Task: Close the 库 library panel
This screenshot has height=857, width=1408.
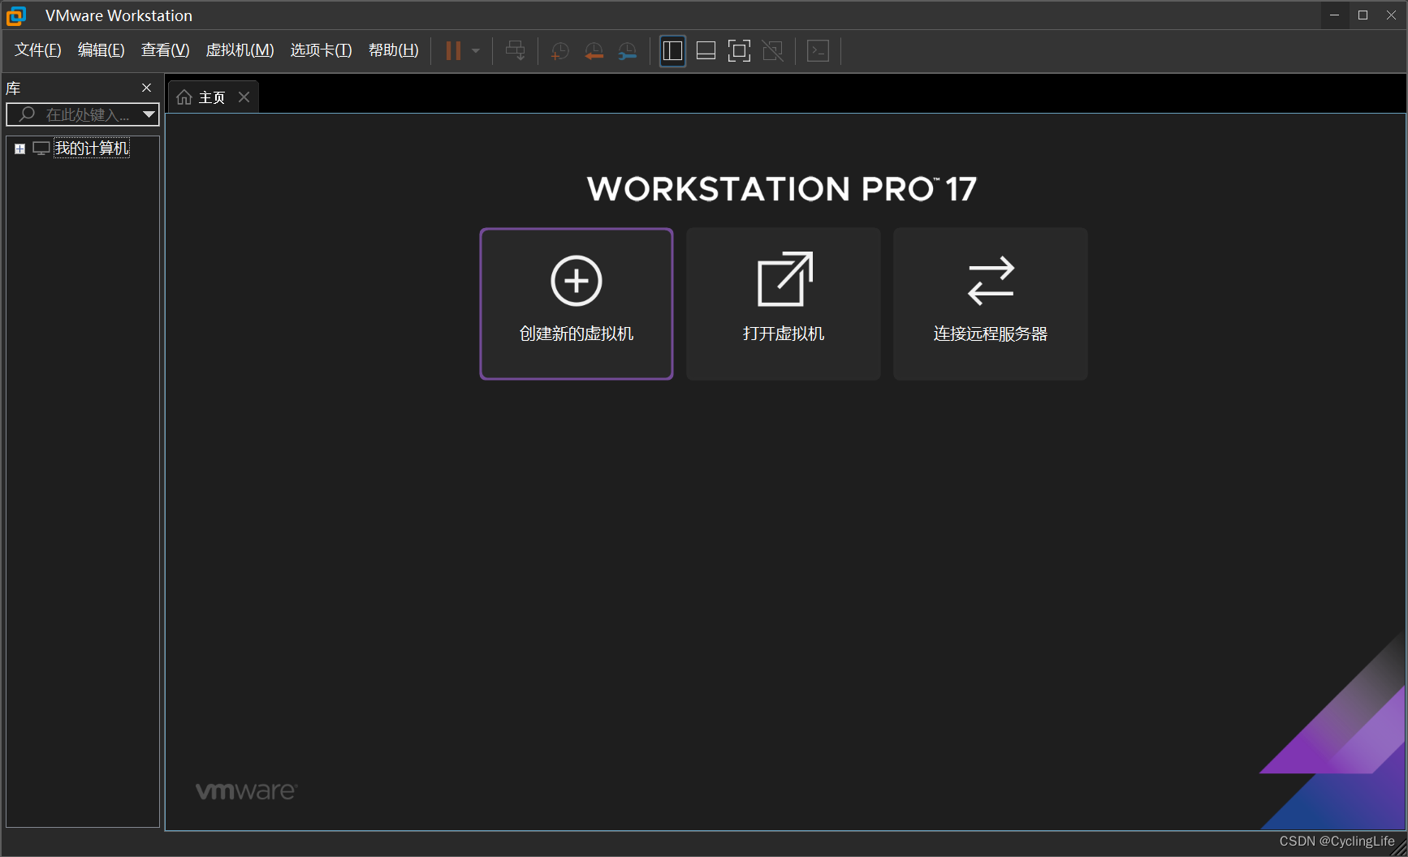Action: (147, 88)
